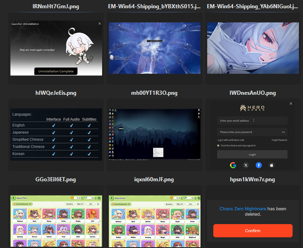Close the Launcher Uninstallation dialog
The image size is (303, 248).
[99, 23]
